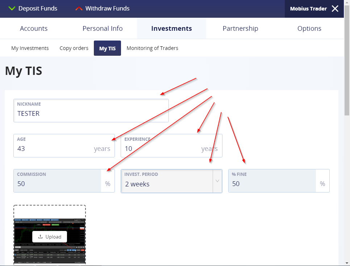Select the Investments tab

171,28
